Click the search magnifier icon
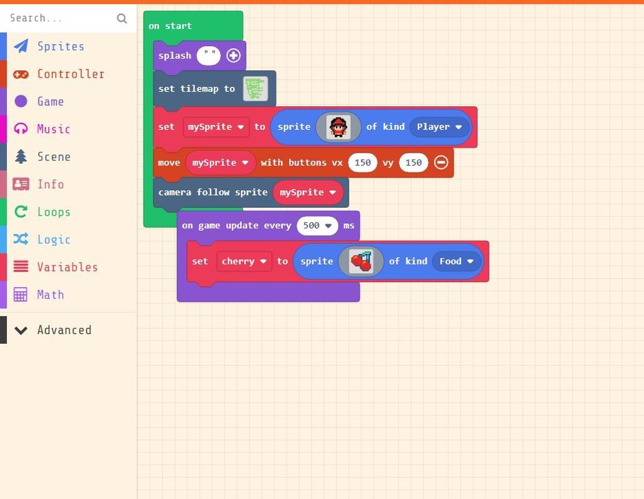 pyautogui.click(x=122, y=19)
